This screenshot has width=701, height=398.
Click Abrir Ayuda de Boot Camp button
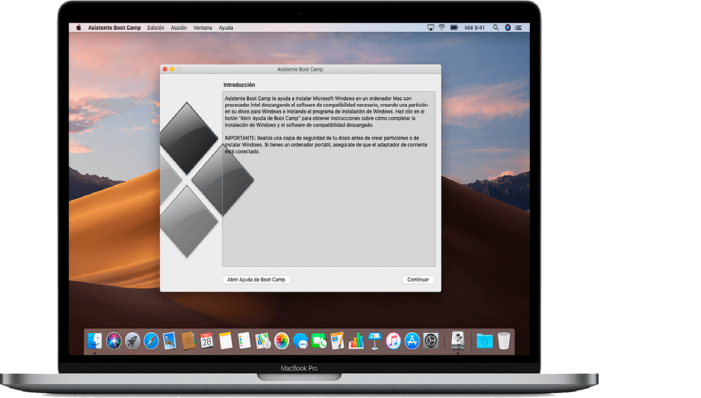coord(256,280)
